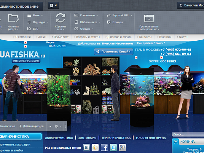Focus the Поиск search field

(x=188, y=134)
